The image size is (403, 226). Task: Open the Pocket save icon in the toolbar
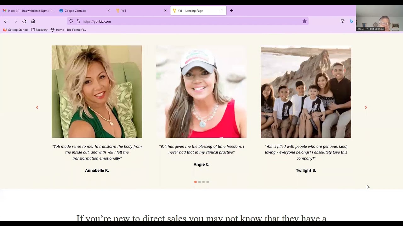tap(343, 21)
